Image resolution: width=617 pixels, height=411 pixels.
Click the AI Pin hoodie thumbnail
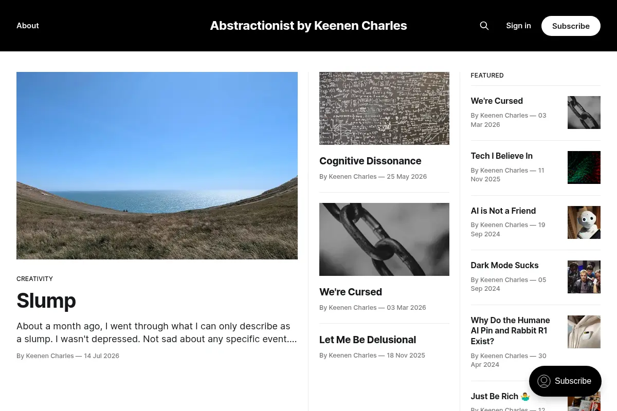click(x=584, y=332)
